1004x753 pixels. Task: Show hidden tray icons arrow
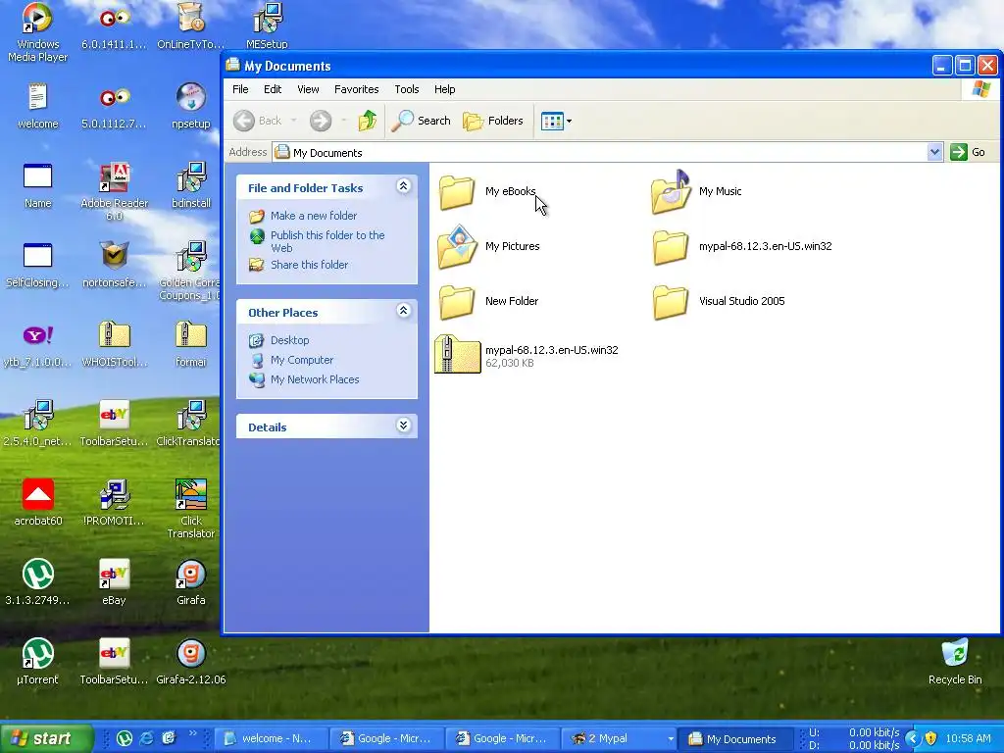(913, 739)
